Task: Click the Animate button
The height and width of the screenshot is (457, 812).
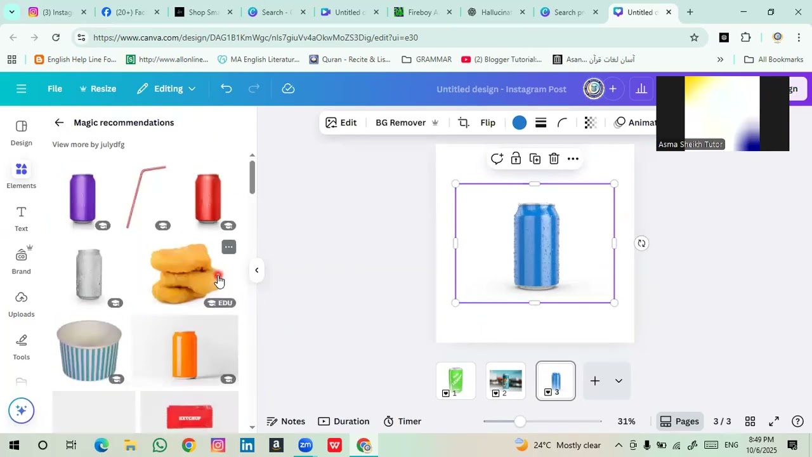Action: click(636, 123)
